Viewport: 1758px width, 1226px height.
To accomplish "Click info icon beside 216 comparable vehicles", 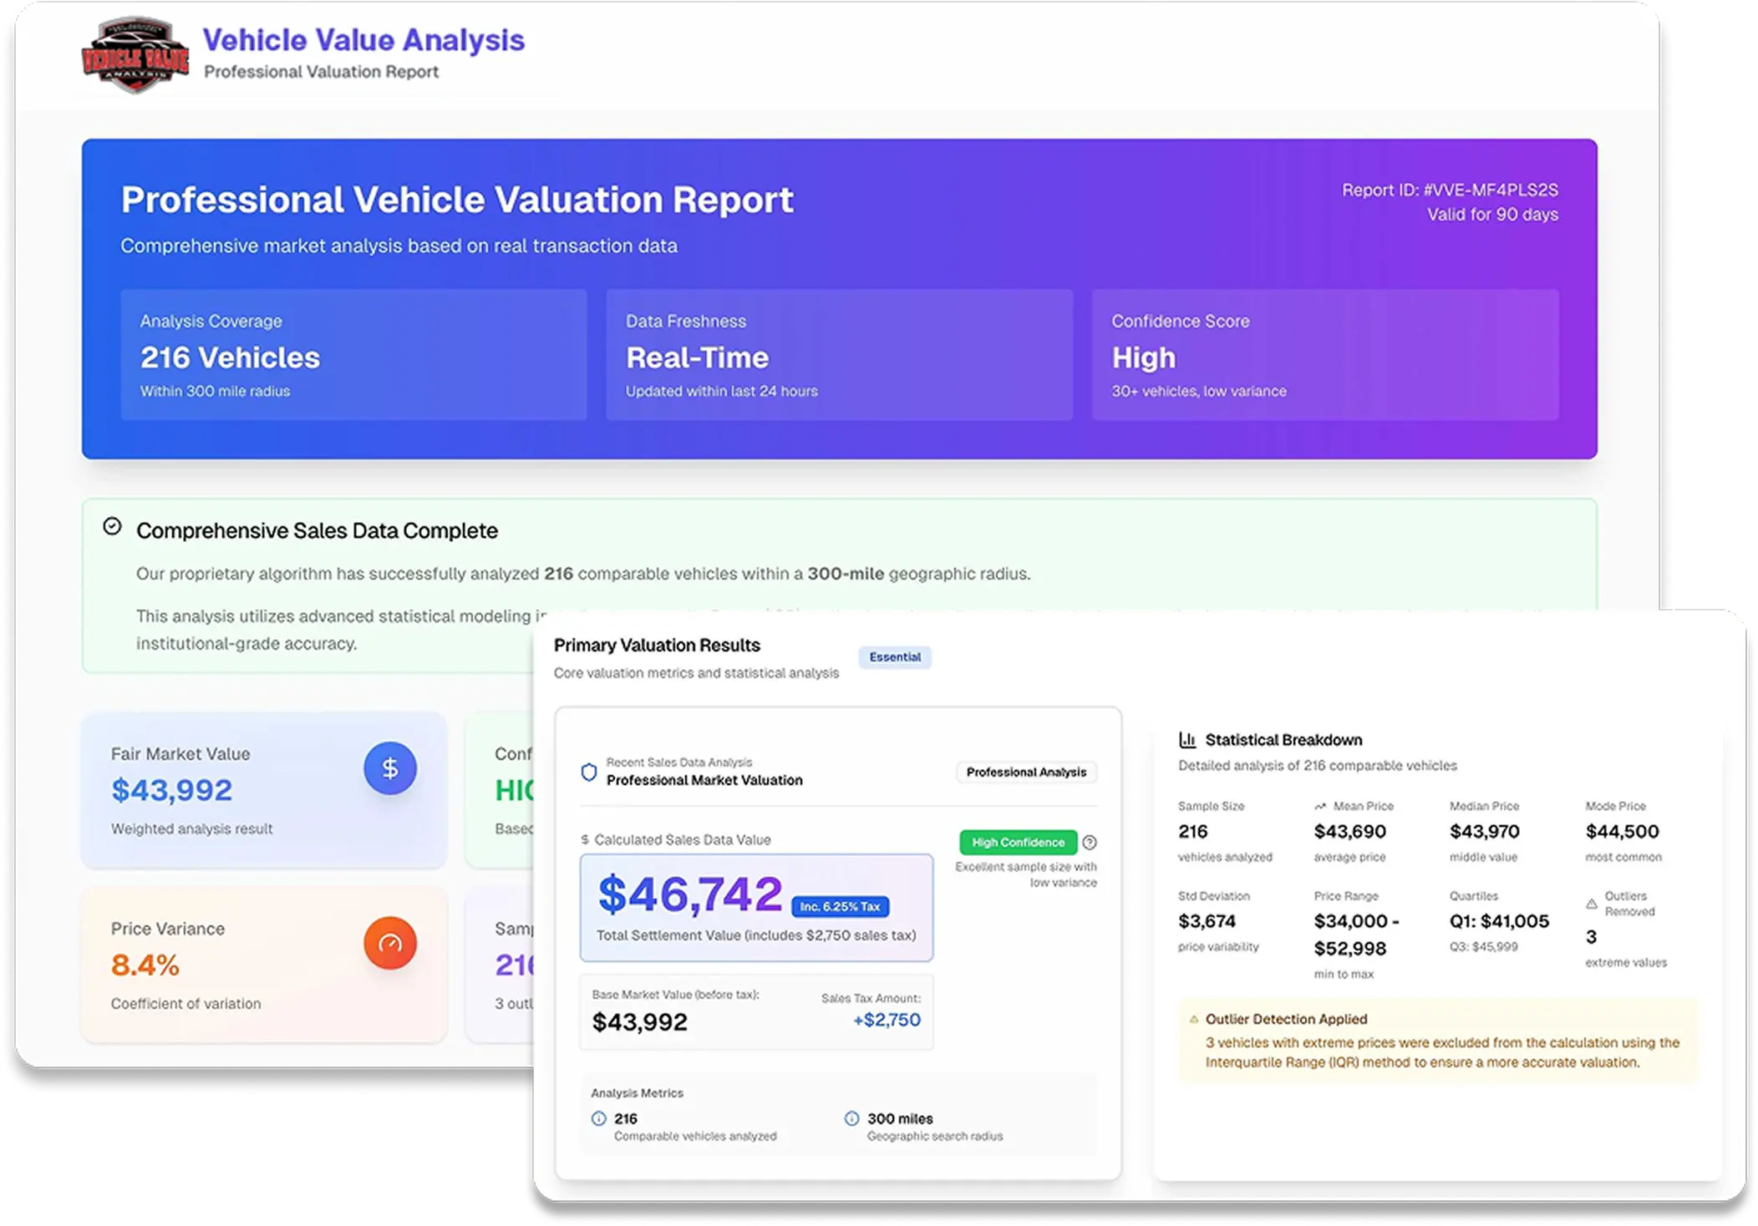I will (x=599, y=1119).
